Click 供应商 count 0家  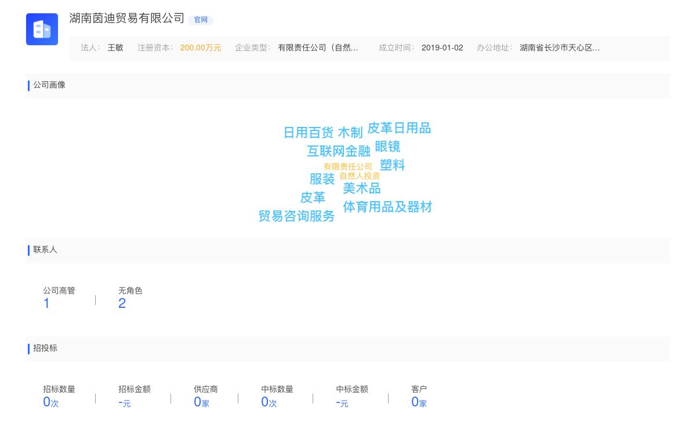tap(201, 402)
